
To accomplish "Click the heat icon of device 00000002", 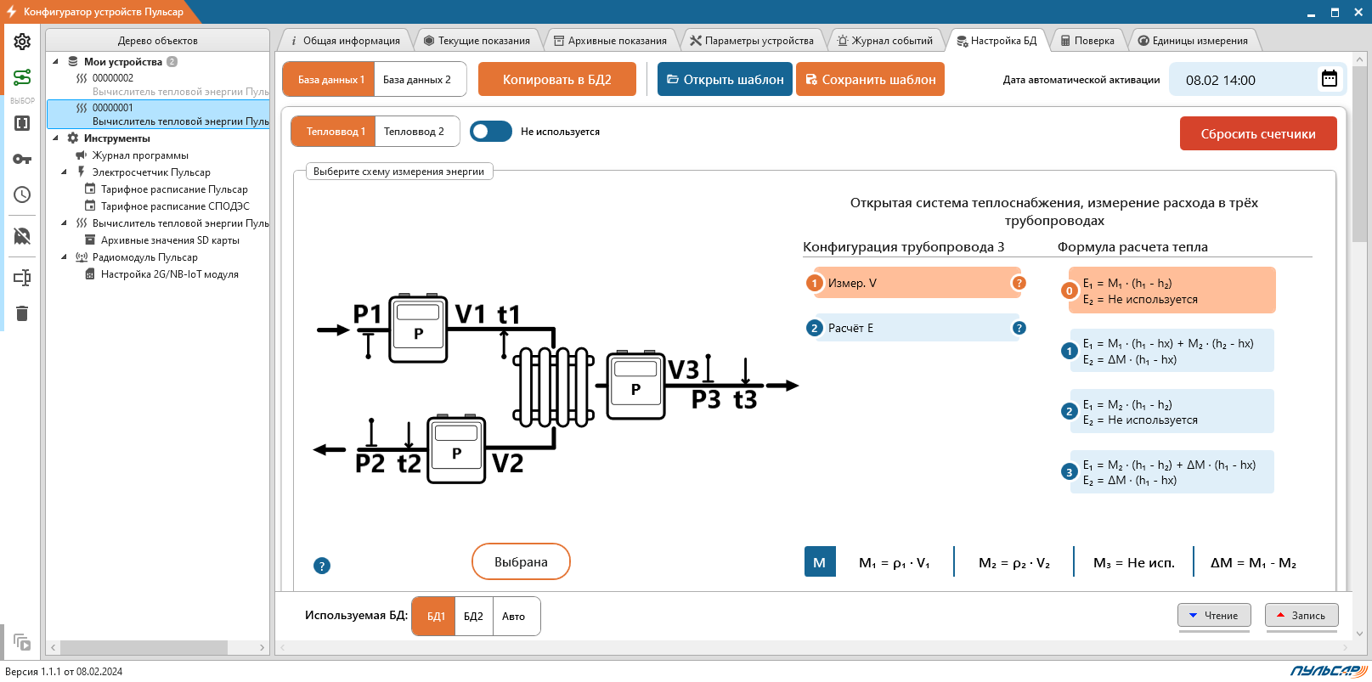I will pos(82,78).
